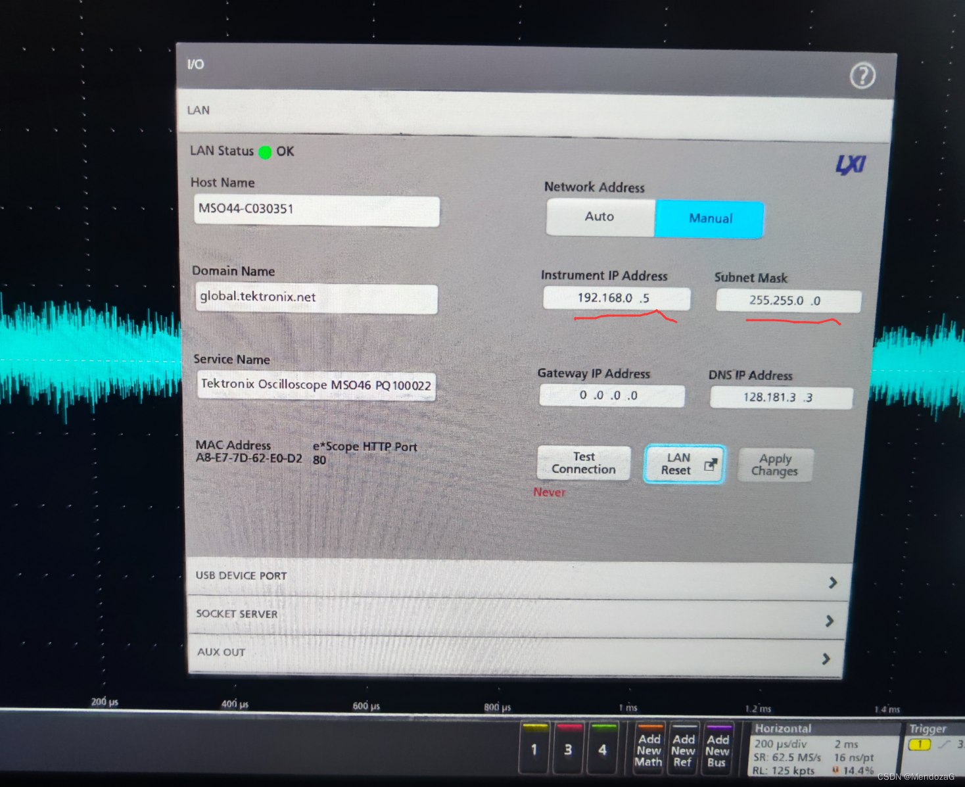Open the help question mark icon
Screen dimensions: 965x787
[862, 76]
